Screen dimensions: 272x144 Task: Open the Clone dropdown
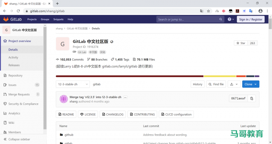click(251, 84)
